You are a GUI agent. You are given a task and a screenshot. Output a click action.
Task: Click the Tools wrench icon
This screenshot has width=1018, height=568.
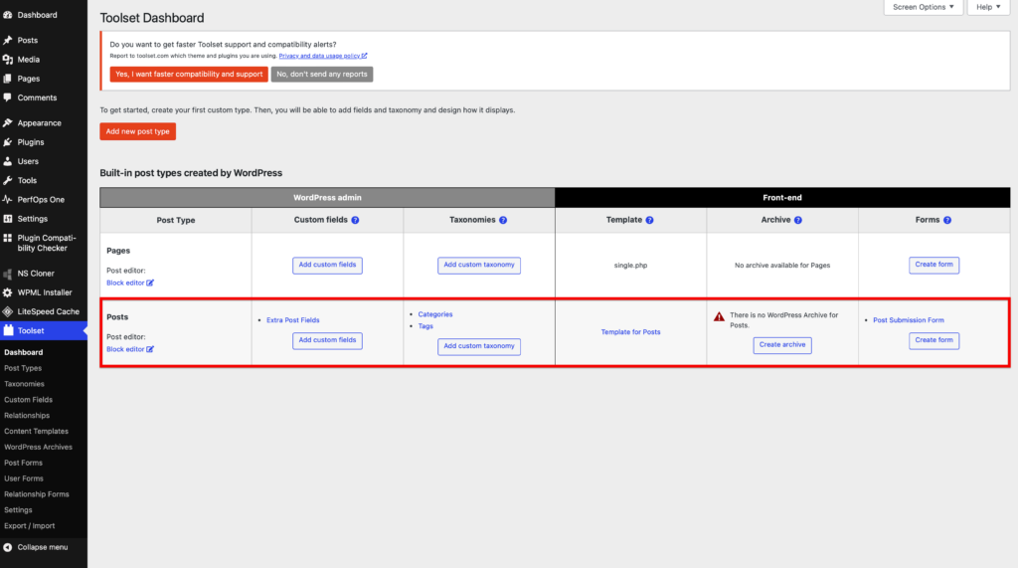(8, 181)
